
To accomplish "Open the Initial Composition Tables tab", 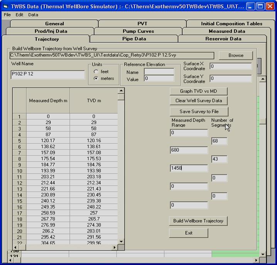I will (x=231, y=24).
